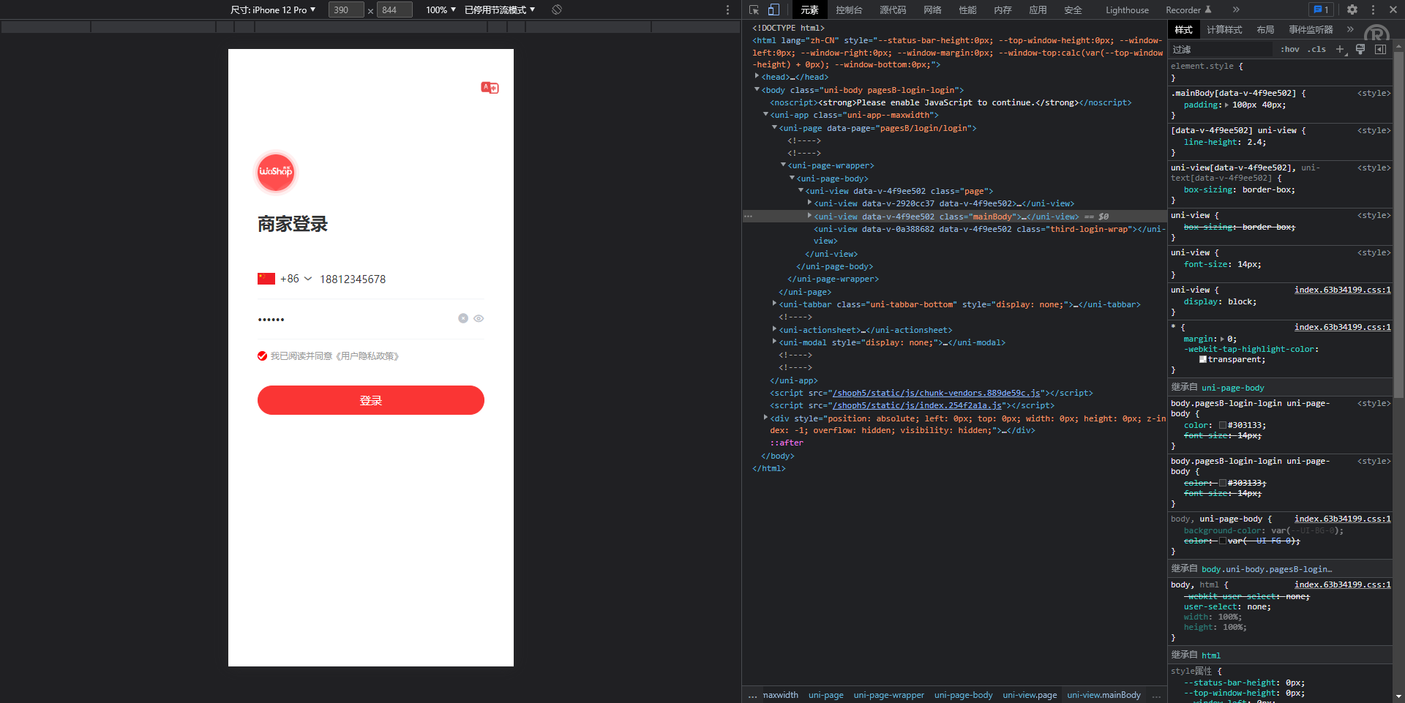Toggle the device toolbar icon
This screenshot has height=703, width=1405.
[x=773, y=10]
